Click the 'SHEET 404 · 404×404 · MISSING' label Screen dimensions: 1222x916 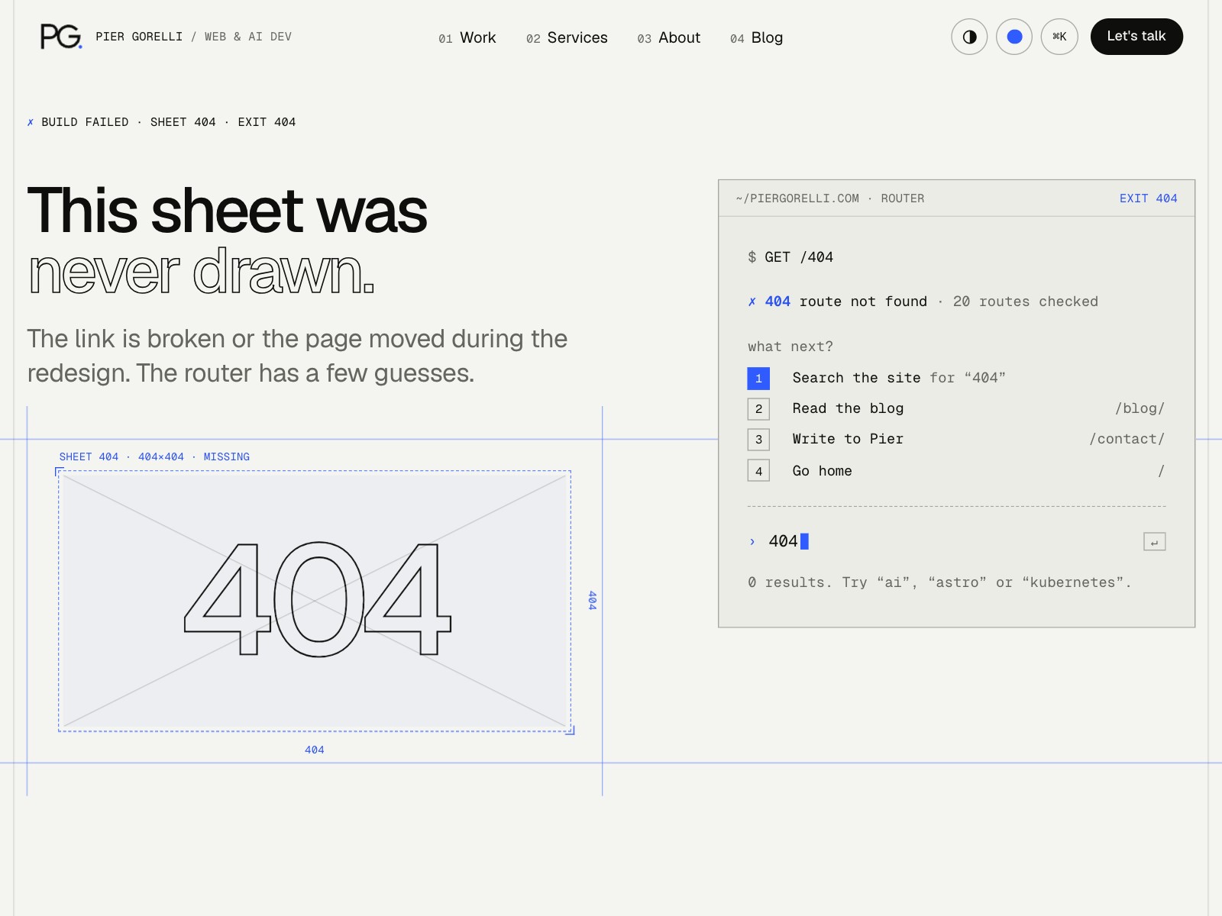tap(154, 456)
